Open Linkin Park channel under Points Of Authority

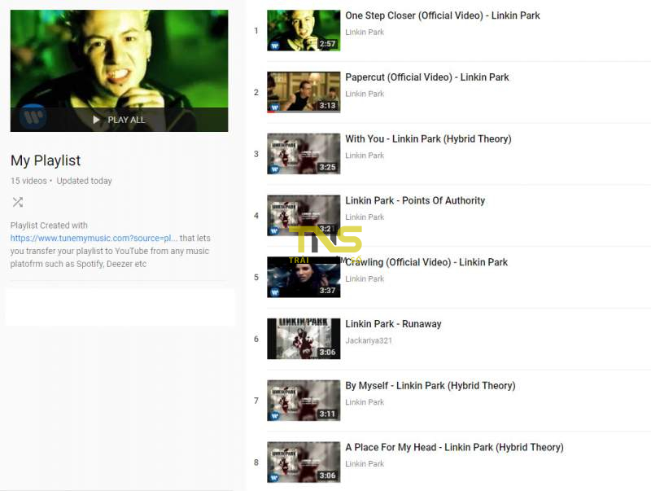(365, 217)
